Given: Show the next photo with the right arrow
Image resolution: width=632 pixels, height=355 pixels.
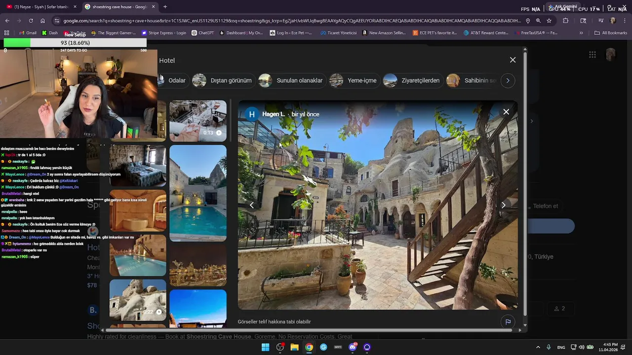Looking at the screenshot, I should [503, 205].
